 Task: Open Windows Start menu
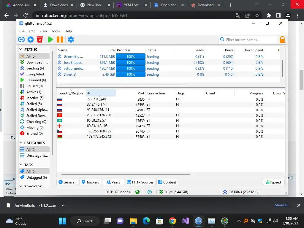click(62, 221)
